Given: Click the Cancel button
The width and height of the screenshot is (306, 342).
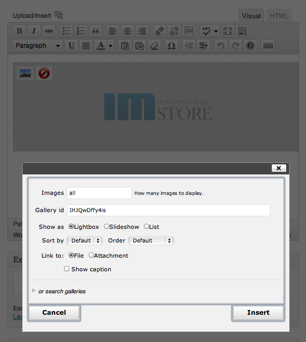Looking at the screenshot, I should [x=54, y=313].
